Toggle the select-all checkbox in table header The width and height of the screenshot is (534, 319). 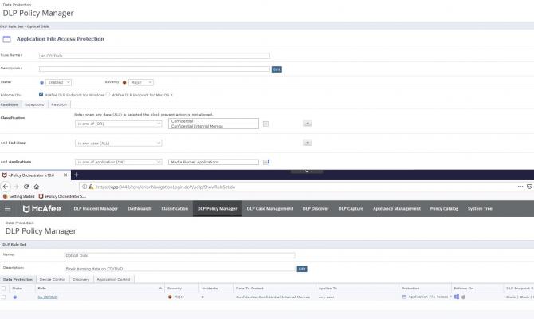click(4, 289)
